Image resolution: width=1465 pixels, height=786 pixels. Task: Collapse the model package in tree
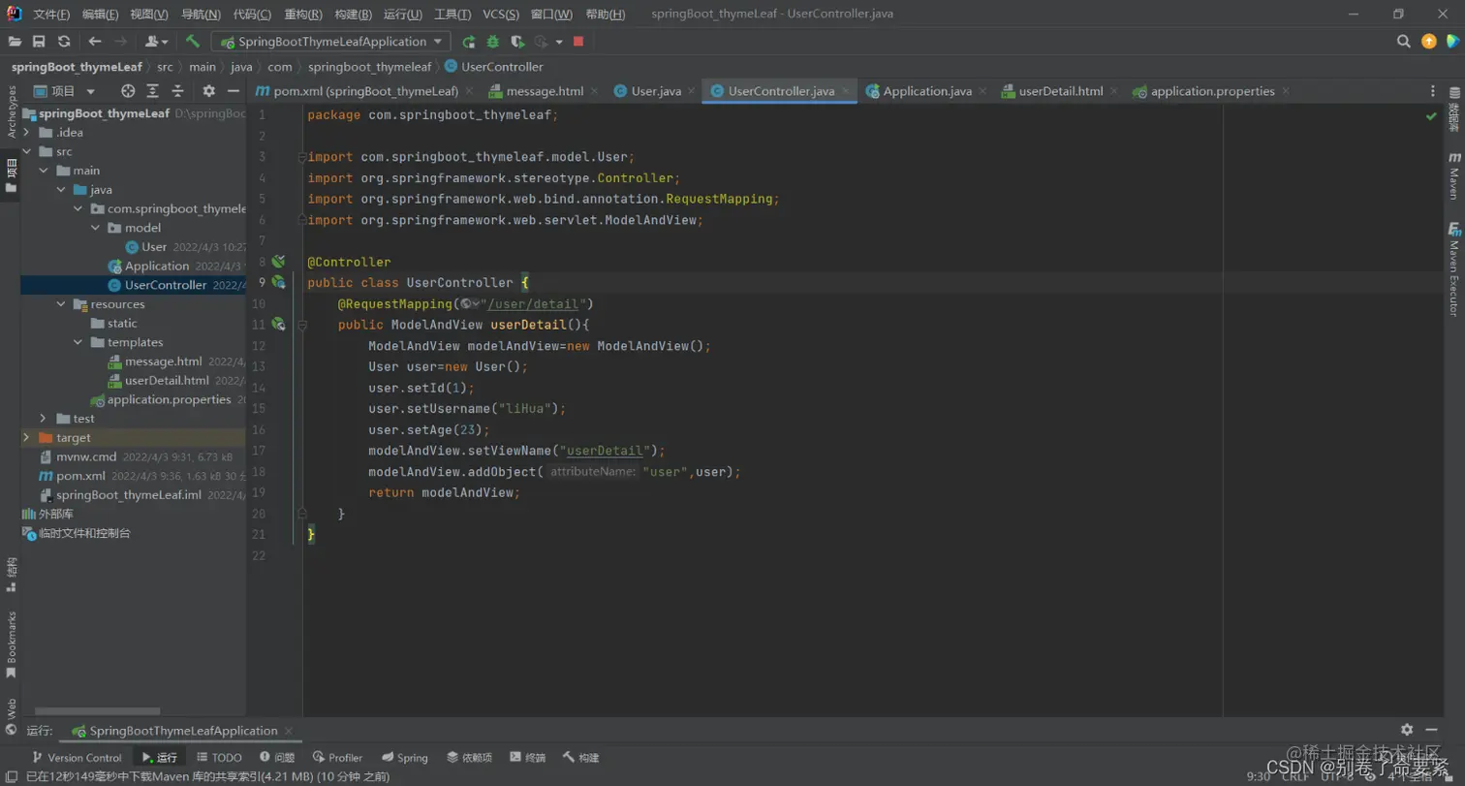coord(95,228)
